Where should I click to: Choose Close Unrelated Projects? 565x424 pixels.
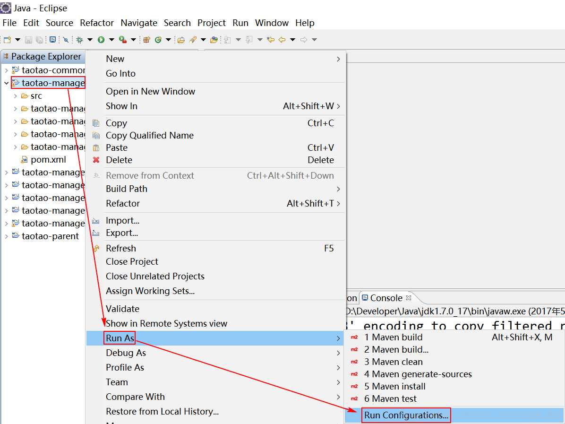(x=215, y=276)
